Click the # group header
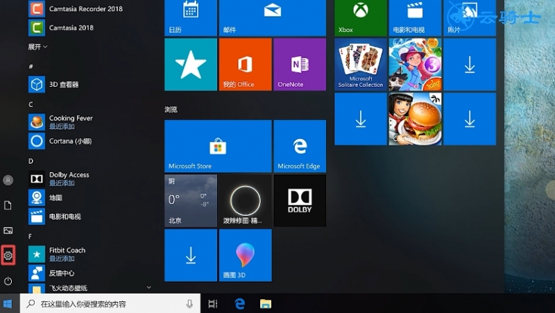This screenshot has width=555, height=313. [31, 67]
